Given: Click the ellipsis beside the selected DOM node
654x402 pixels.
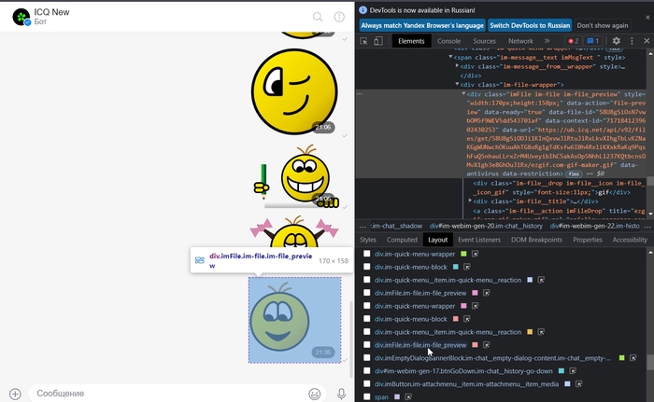Looking at the screenshot, I should tap(360, 93).
